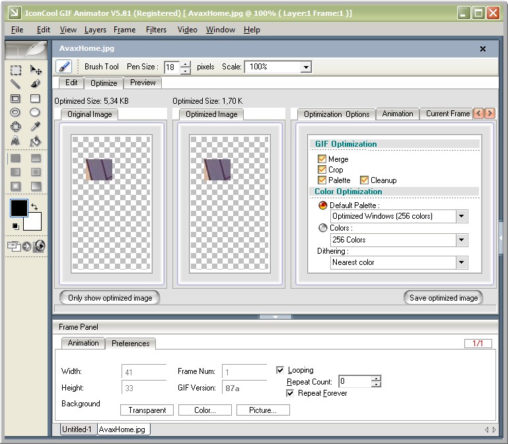Viewport: 508px width, 444px height.
Task: Set background with Transparent button
Action: pos(147,410)
